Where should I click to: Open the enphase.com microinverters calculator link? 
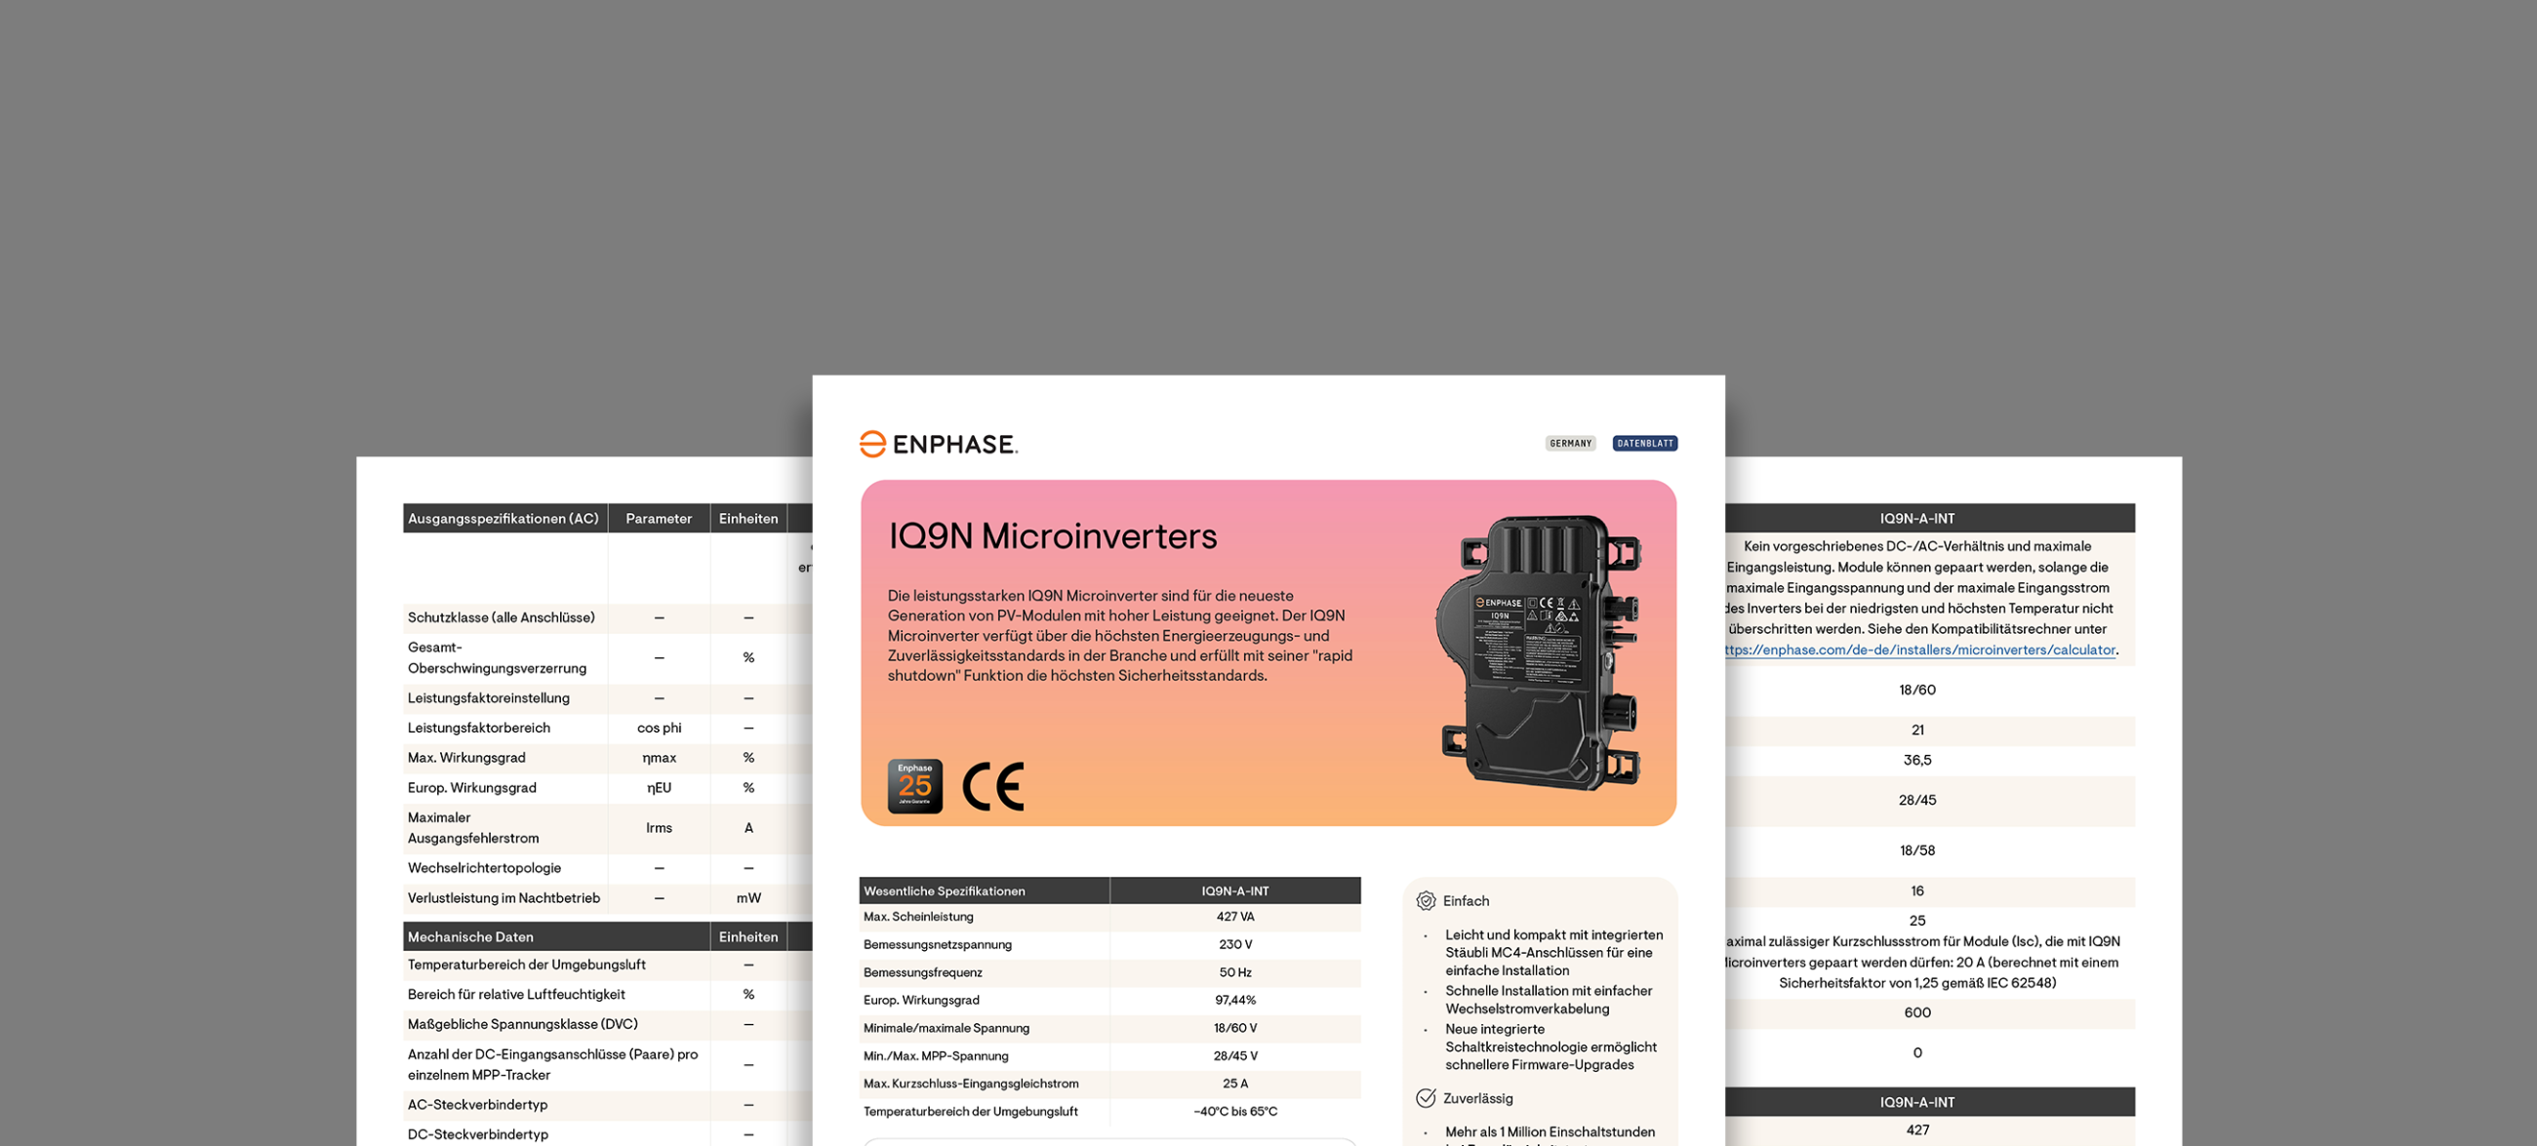click(x=1920, y=650)
